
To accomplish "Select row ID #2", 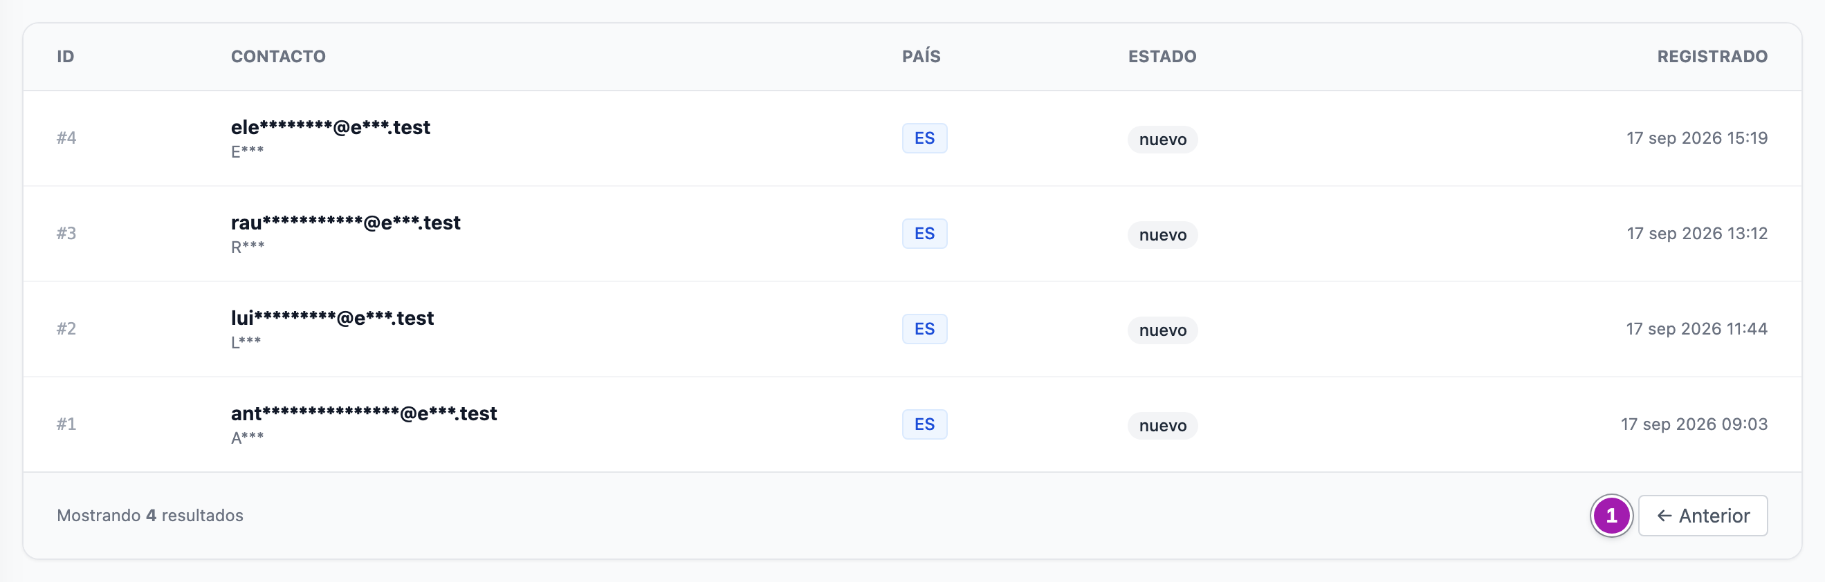I will click(x=66, y=328).
